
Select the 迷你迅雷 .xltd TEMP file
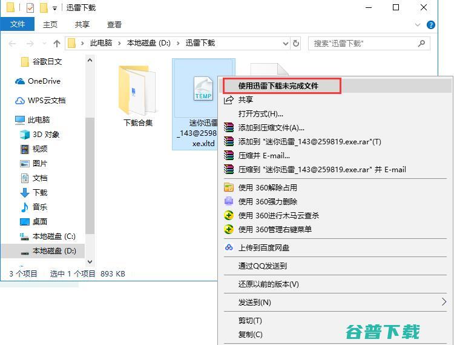pos(194,104)
